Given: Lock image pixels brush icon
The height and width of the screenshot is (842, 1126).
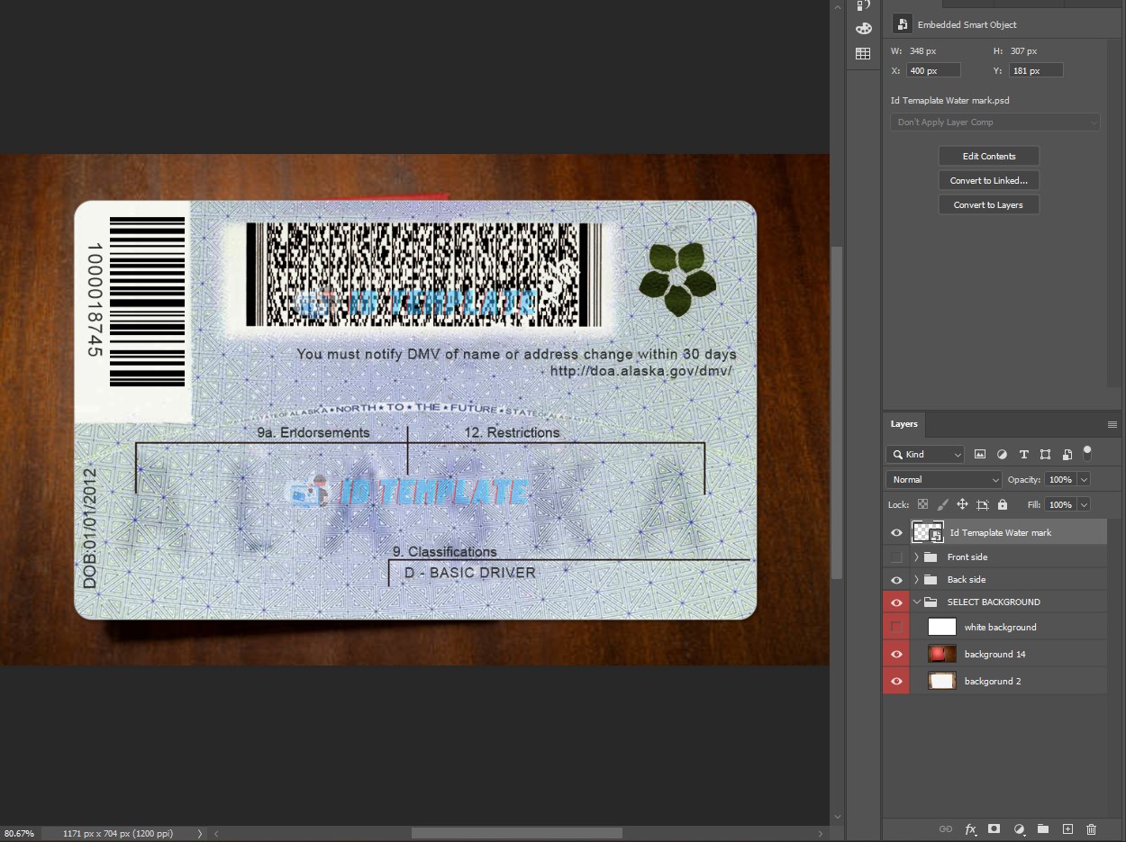Looking at the screenshot, I should point(942,505).
